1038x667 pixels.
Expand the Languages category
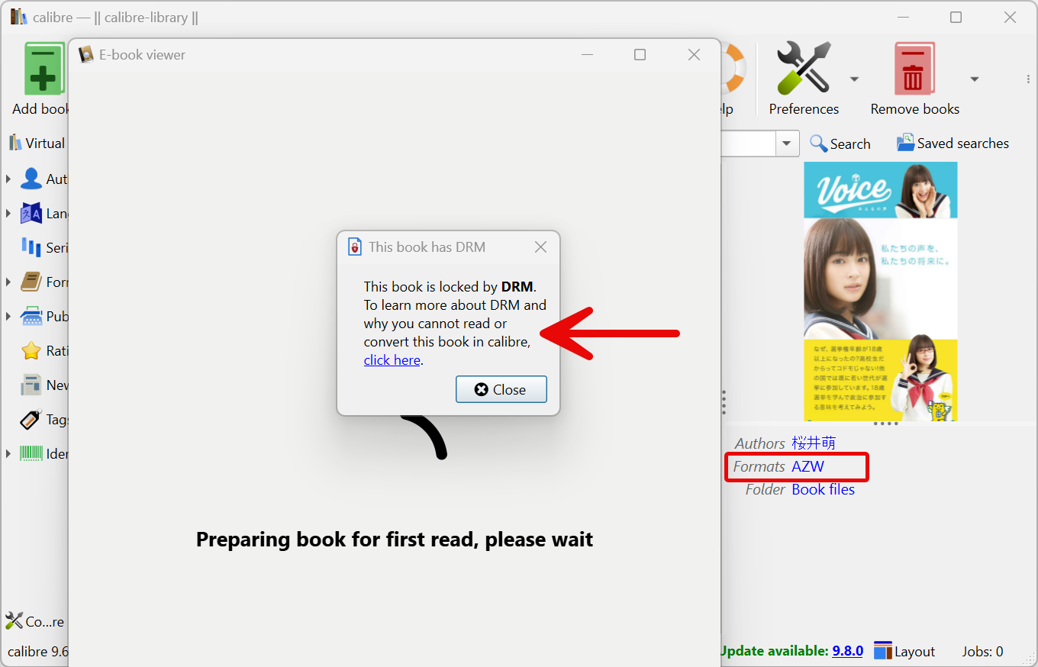point(8,213)
